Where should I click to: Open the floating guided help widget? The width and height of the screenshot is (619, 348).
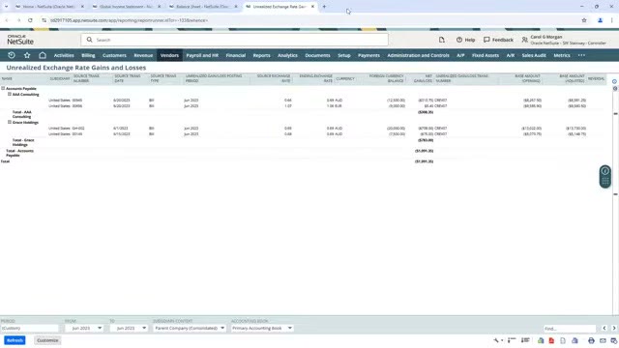[x=605, y=176]
